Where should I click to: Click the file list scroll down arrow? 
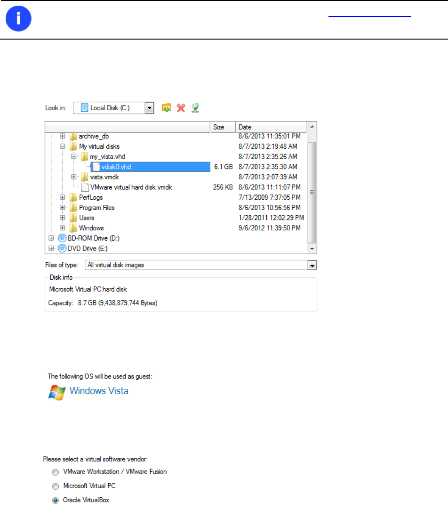(312, 249)
